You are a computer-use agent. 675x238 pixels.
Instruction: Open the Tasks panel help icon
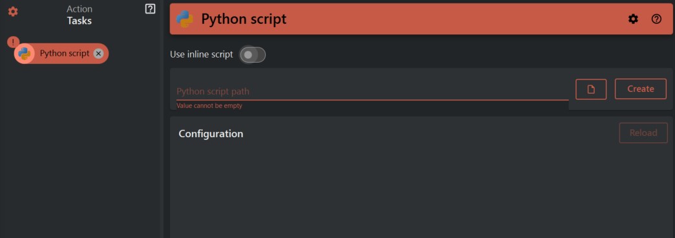150,8
